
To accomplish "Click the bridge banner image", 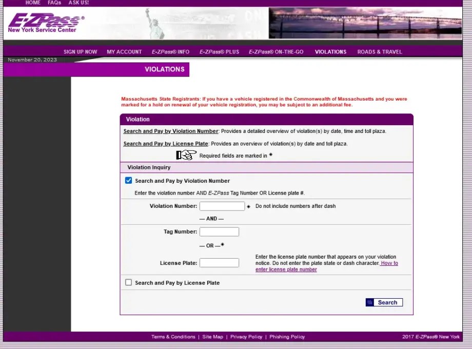I will [x=365, y=23].
